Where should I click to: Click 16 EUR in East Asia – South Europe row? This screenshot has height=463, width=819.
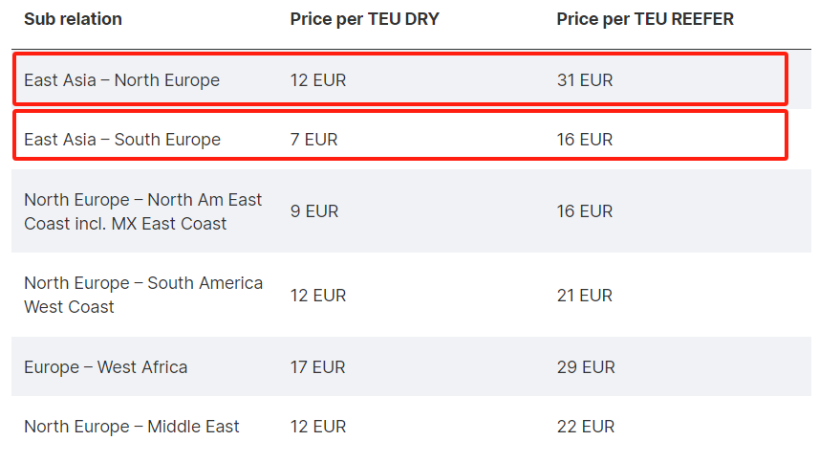click(x=585, y=140)
